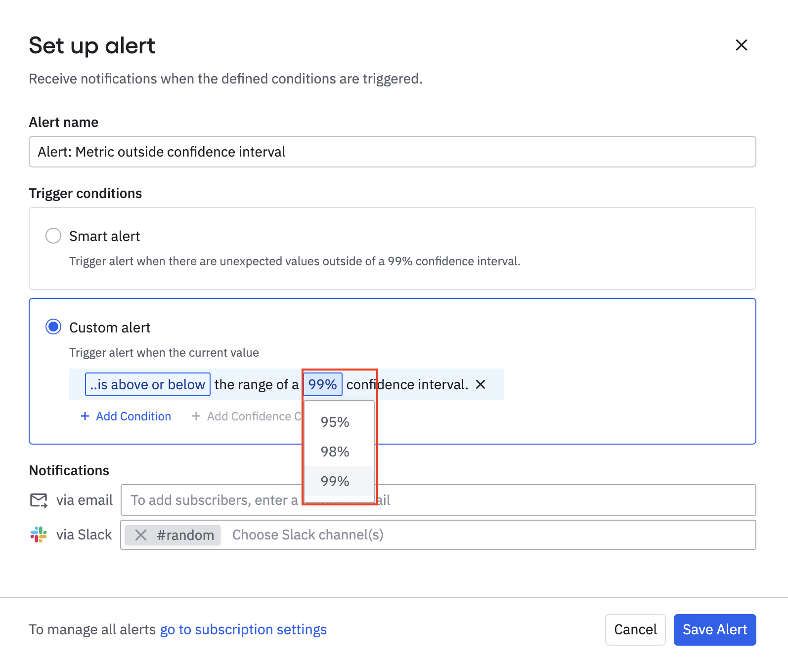Click the email subscribers input field
788x659 pixels.
click(544, 500)
